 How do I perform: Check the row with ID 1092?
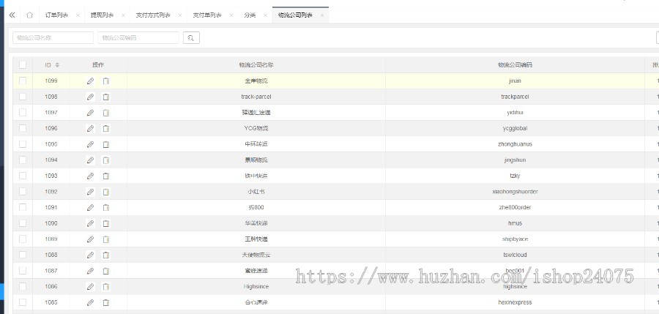23,191
